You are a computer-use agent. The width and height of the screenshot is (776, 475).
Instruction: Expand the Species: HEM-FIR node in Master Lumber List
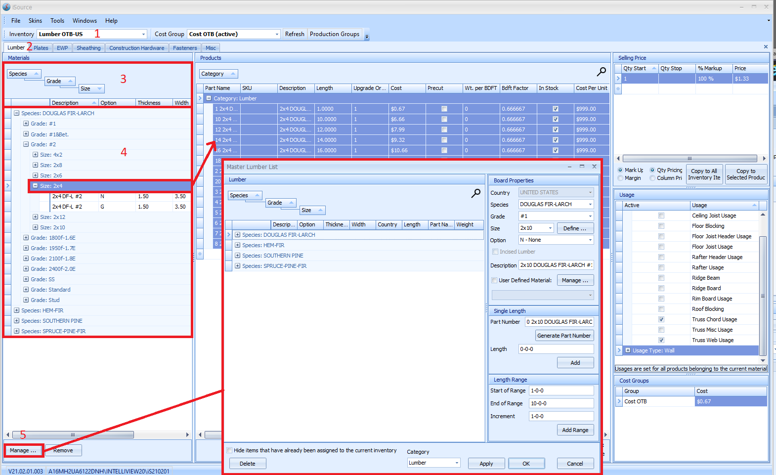(x=238, y=245)
